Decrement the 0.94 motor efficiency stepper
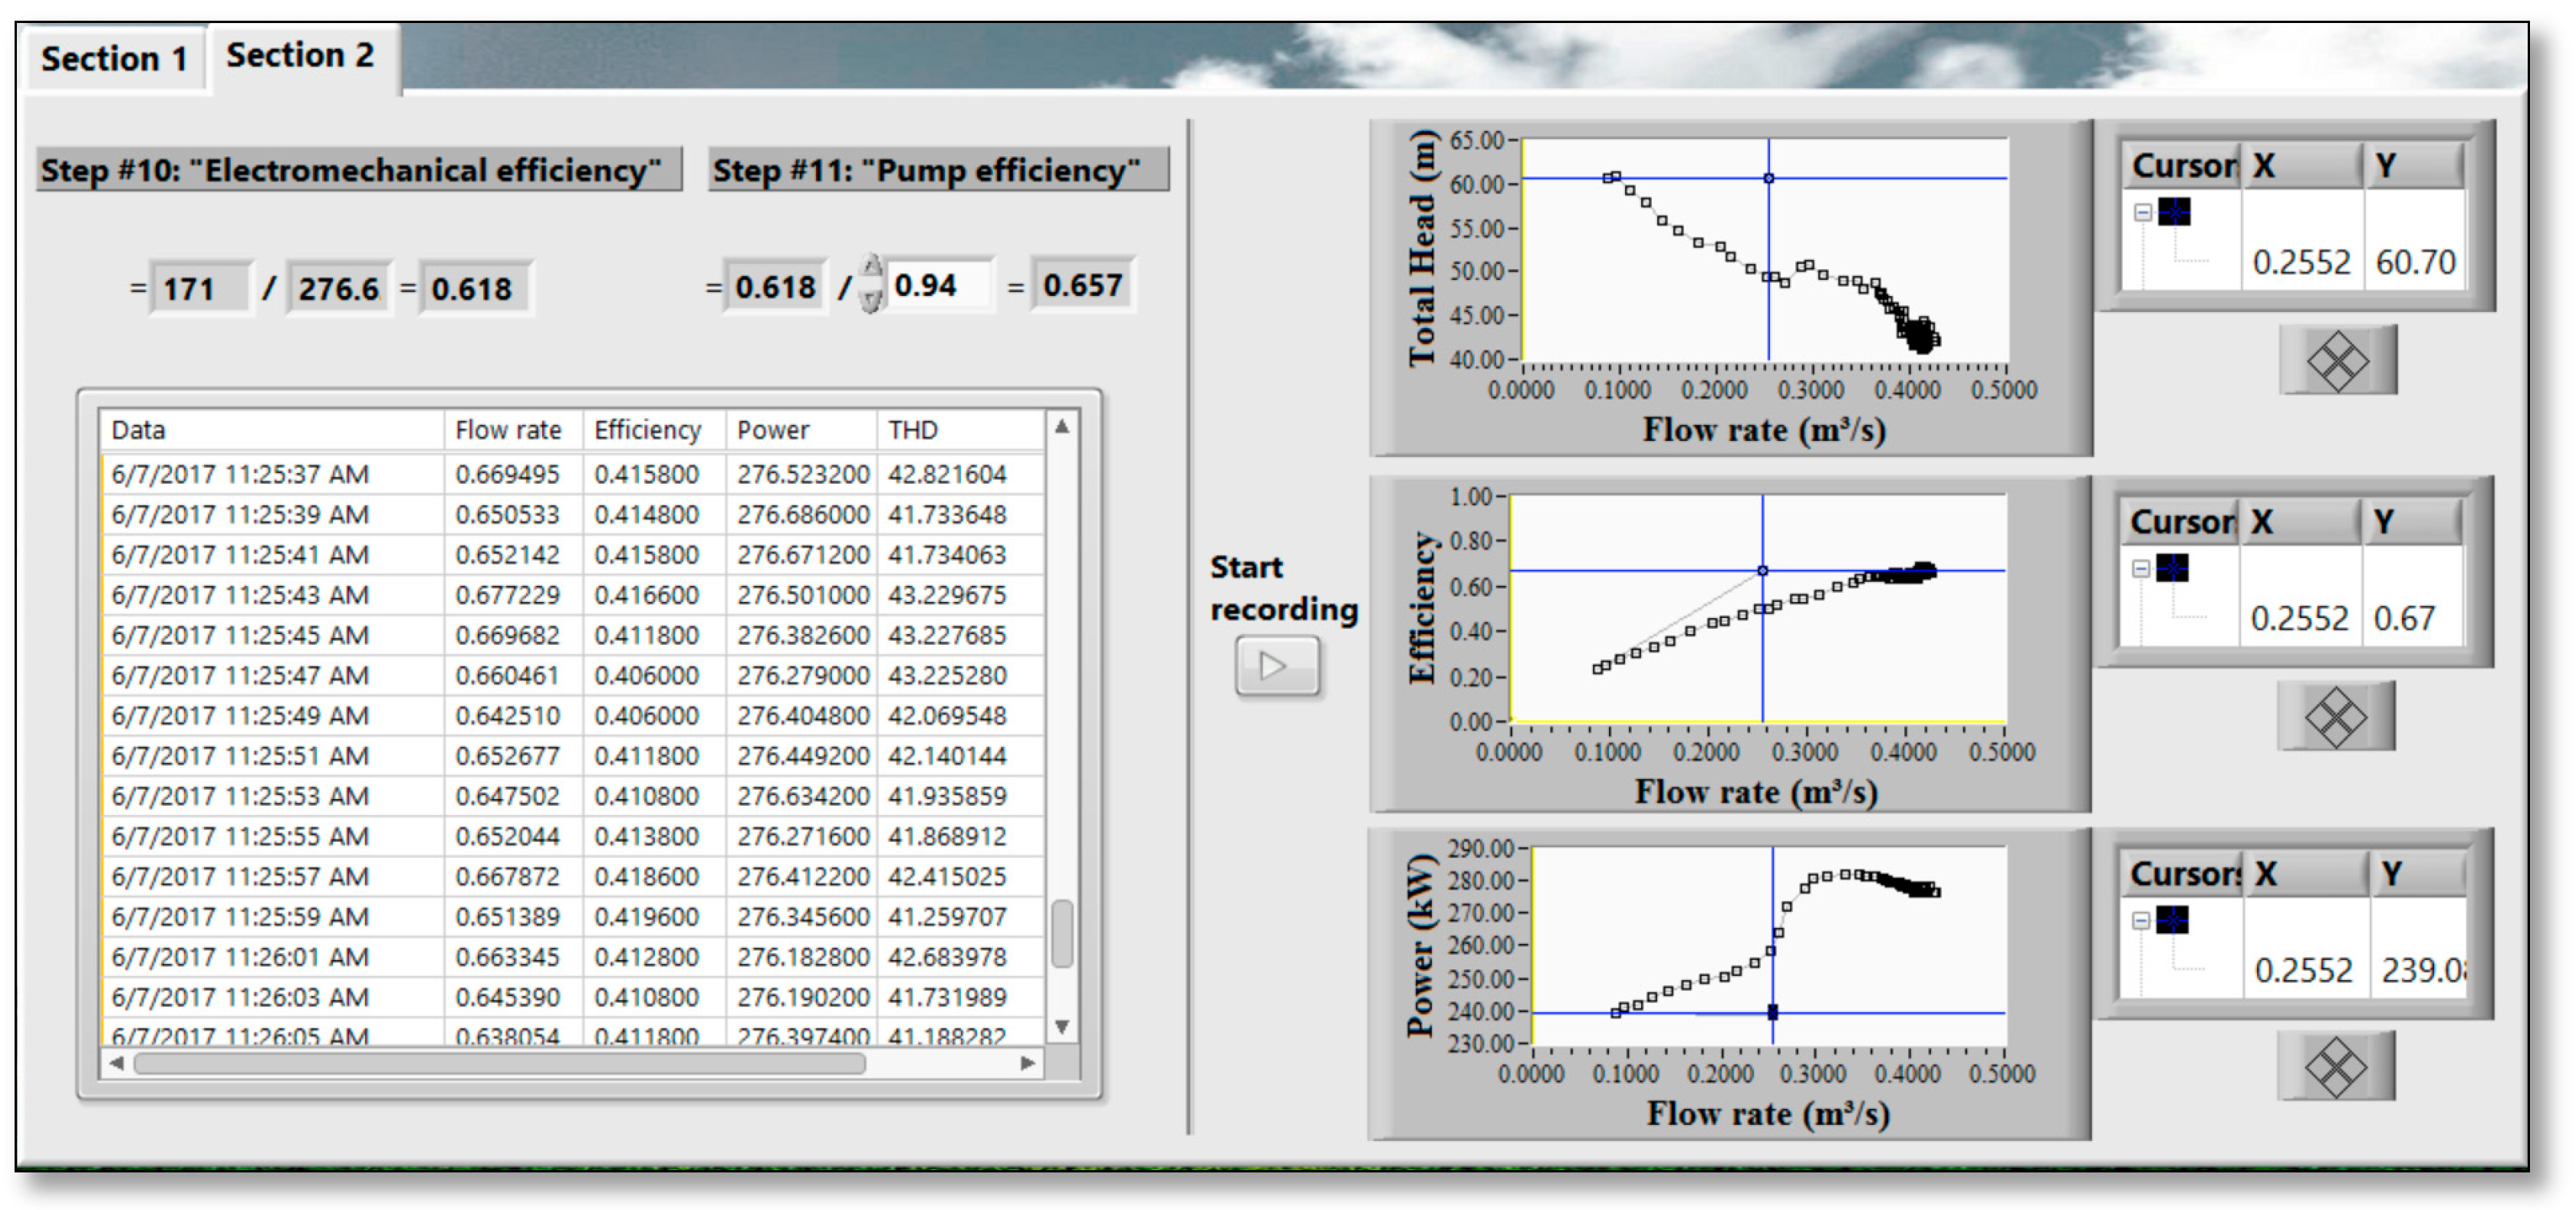This screenshot has width=2576, height=1210. click(x=872, y=300)
